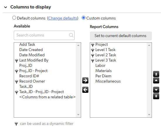This screenshot has height=129, width=161.
Task: Move selected column to top
Action: [x=156, y=74]
